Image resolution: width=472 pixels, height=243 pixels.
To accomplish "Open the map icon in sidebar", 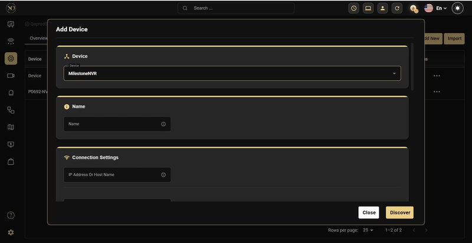I will pos(11,127).
